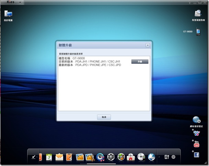Collapse the dock using the minimize arrow
Image resolution: width=209 pixels, height=166 pixels.
[x=34, y=157]
